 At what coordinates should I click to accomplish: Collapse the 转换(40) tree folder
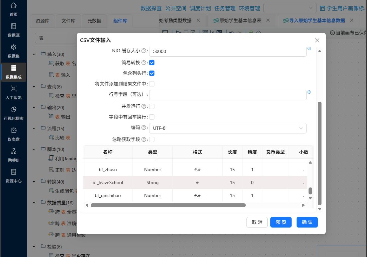pyautogui.click(x=34, y=181)
